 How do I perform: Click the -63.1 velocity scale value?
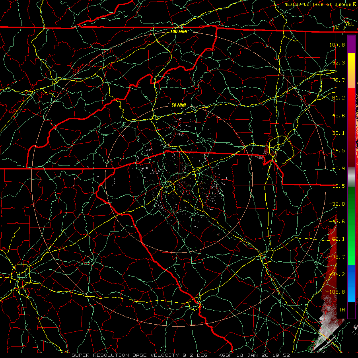[337, 239]
